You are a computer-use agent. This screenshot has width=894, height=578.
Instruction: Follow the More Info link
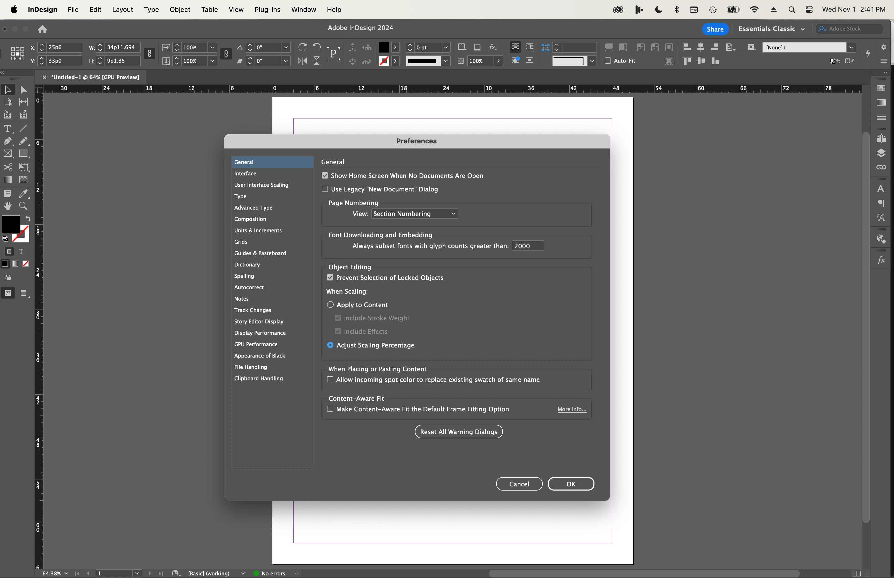pyautogui.click(x=572, y=410)
